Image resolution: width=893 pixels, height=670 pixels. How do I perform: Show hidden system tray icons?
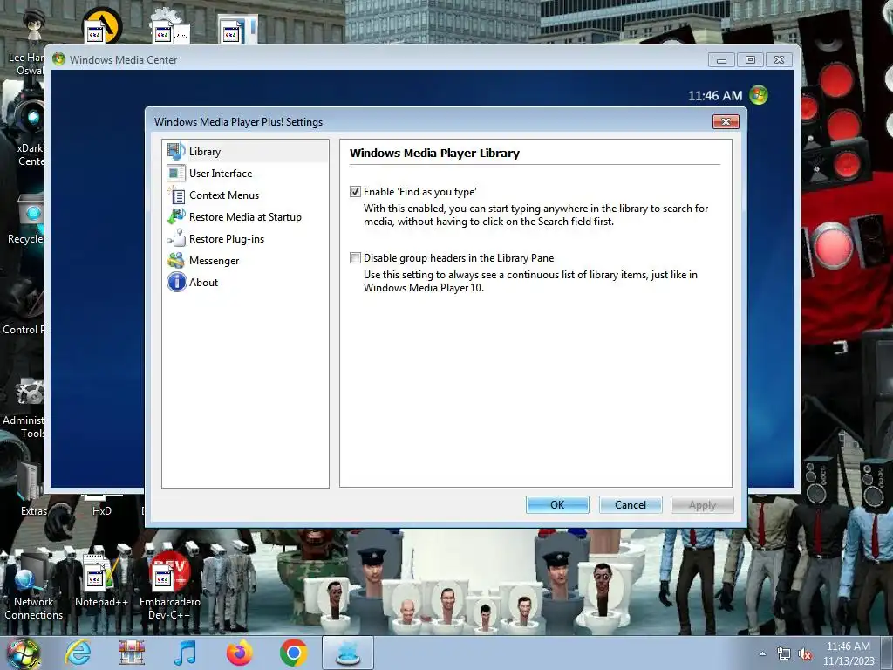[762, 654]
